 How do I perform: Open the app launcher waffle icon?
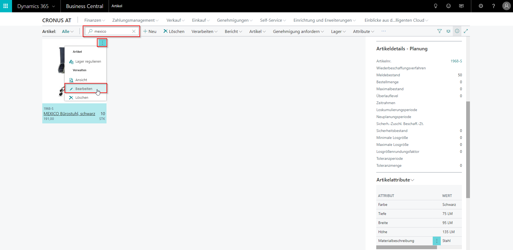(x=6, y=6)
